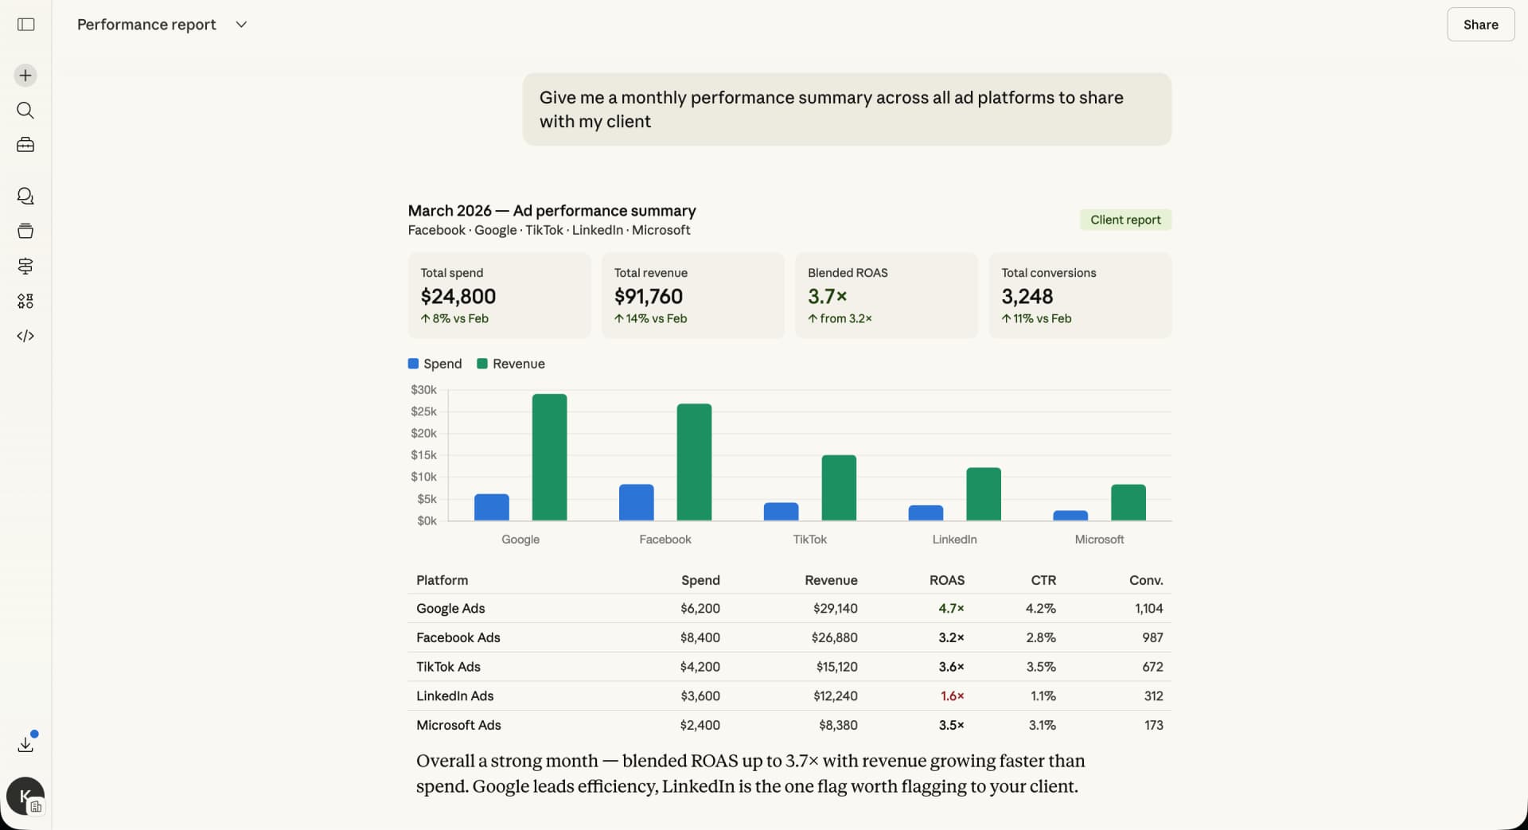Start a new chat with plus icon
Image resolution: width=1528 pixels, height=830 pixels.
[25, 76]
